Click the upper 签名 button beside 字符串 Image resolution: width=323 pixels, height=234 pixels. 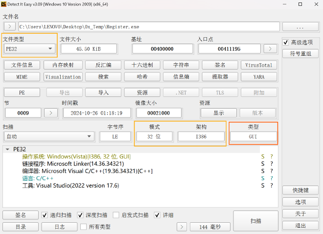(220, 65)
